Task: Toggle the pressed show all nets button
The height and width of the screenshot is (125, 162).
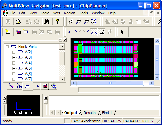Action: click(94, 32)
